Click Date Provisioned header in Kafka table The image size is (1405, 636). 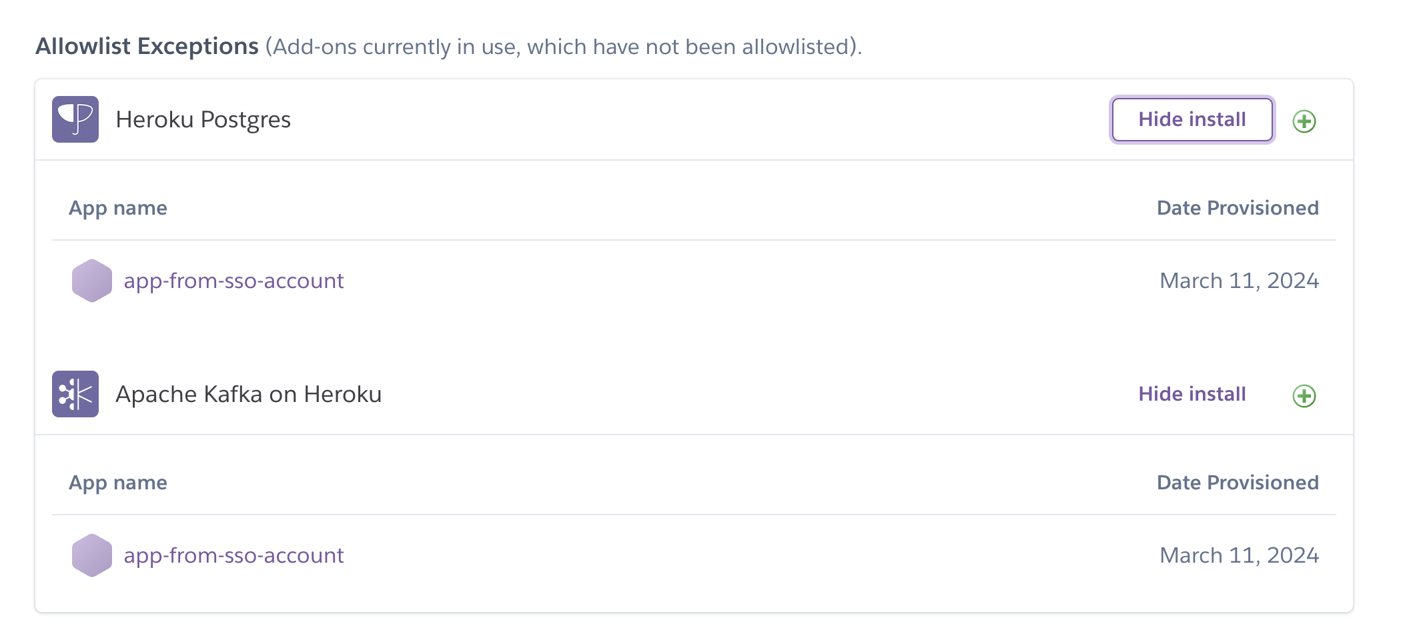coord(1238,483)
